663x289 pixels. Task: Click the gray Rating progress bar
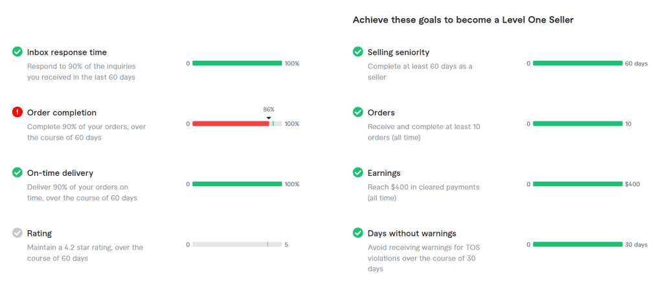pos(237,244)
